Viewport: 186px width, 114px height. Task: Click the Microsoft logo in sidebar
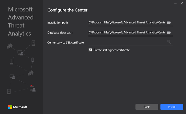17,107
